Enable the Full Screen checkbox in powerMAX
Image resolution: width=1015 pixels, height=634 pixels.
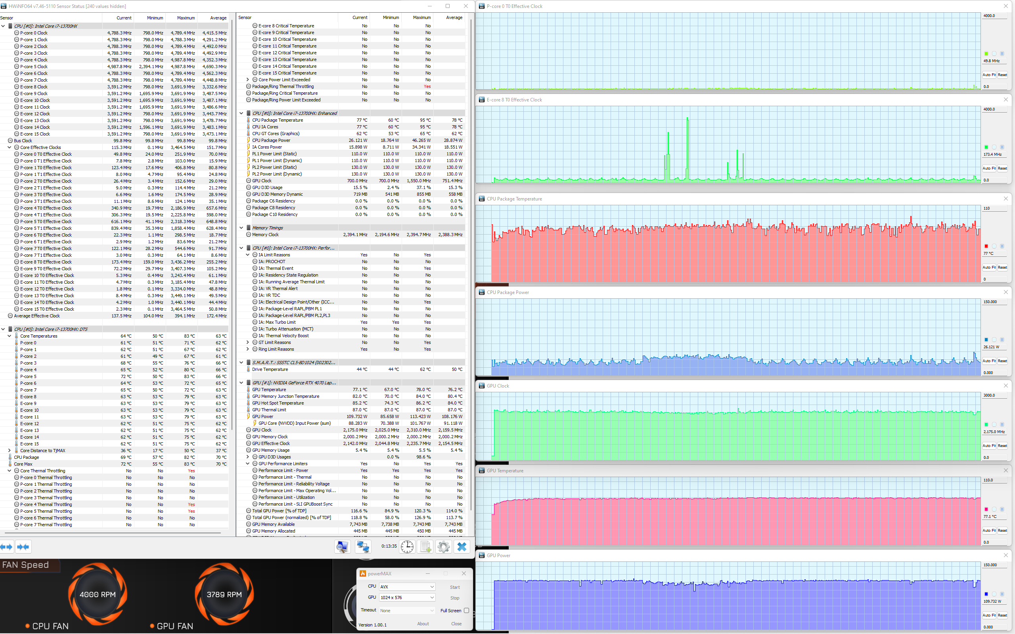tap(466, 611)
